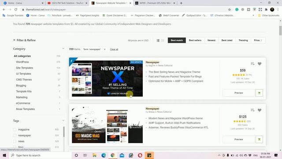Sort results by Best match
Image resolution: width=282 pixels, height=159 pixels.
(177, 40)
